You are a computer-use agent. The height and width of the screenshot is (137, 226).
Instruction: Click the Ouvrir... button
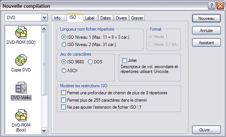tap(206, 130)
